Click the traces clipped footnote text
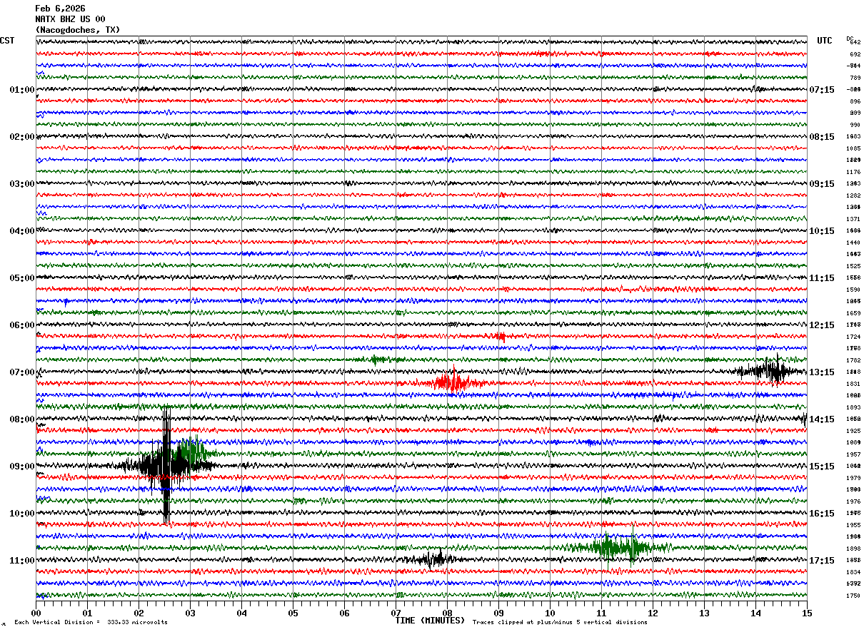 click(560, 622)
